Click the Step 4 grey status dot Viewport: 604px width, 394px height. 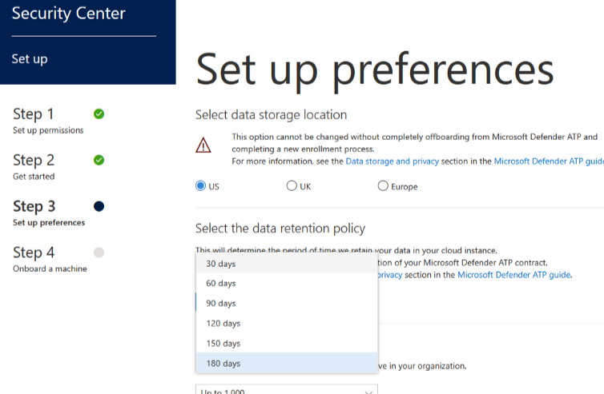tap(99, 253)
